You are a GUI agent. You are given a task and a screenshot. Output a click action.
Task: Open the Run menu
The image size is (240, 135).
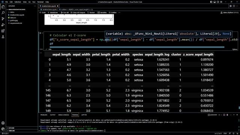[34, 2]
